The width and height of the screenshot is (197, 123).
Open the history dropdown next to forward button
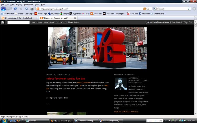pyautogui.click(x=11, y=9)
